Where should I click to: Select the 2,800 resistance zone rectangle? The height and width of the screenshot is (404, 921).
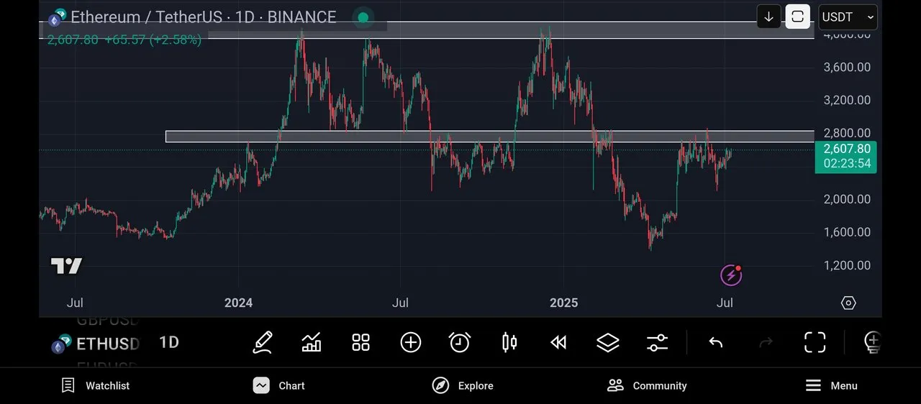click(x=489, y=137)
